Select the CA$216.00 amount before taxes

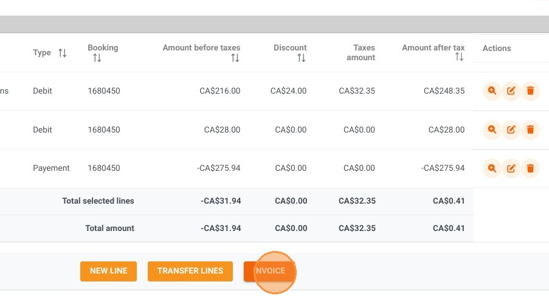[220, 91]
